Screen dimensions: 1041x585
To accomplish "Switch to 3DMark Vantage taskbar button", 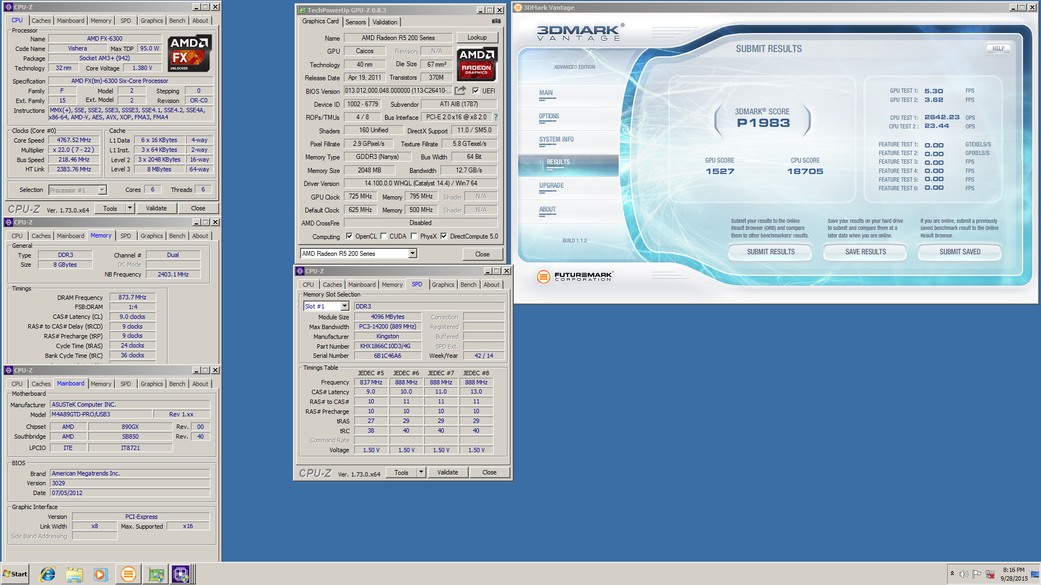I will (x=128, y=574).
